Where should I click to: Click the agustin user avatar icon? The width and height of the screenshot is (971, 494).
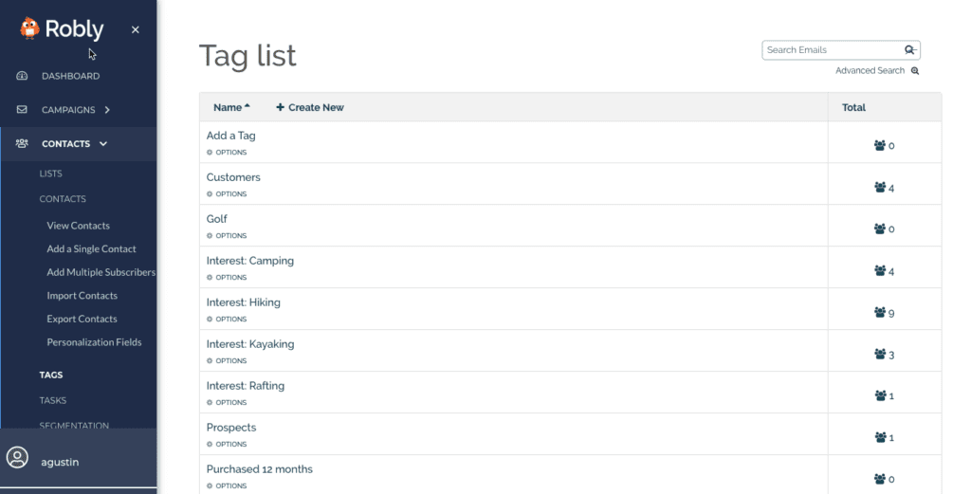coord(17,458)
